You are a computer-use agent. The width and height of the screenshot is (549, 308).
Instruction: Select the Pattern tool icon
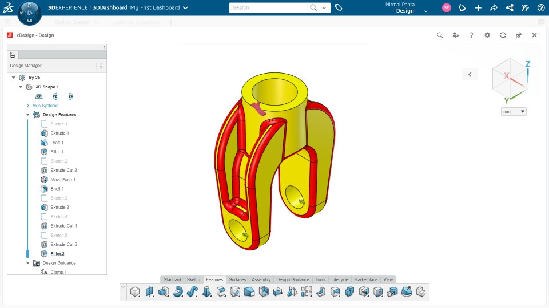307,291
